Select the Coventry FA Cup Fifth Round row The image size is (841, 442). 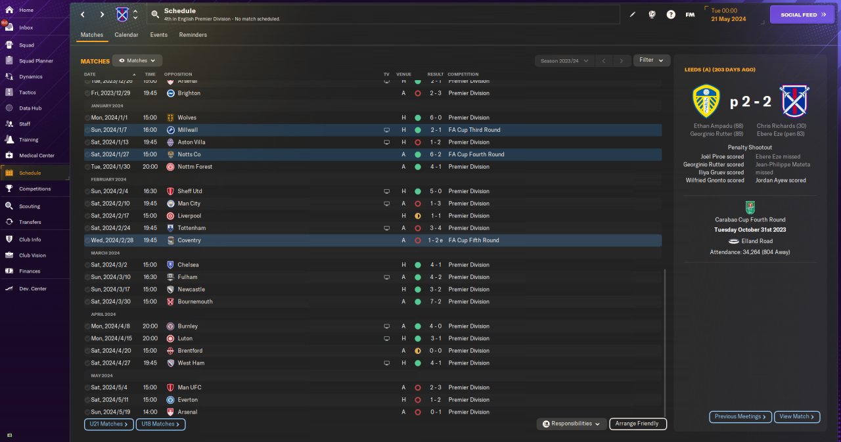[x=373, y=240]
